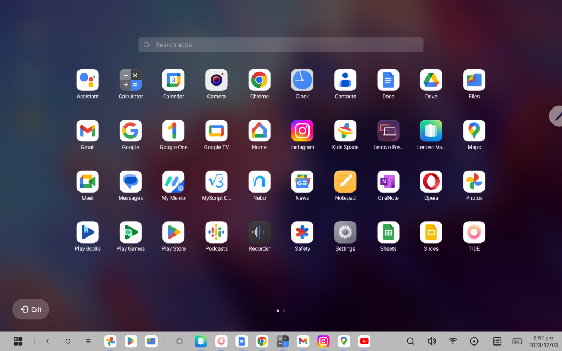
Task: Open the Settings app
Action: pos(345,233)
